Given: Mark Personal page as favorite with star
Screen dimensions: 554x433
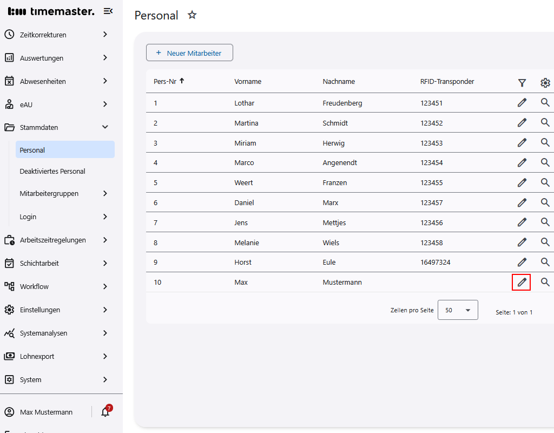Looking at the screenshot, I should point(192,15).
